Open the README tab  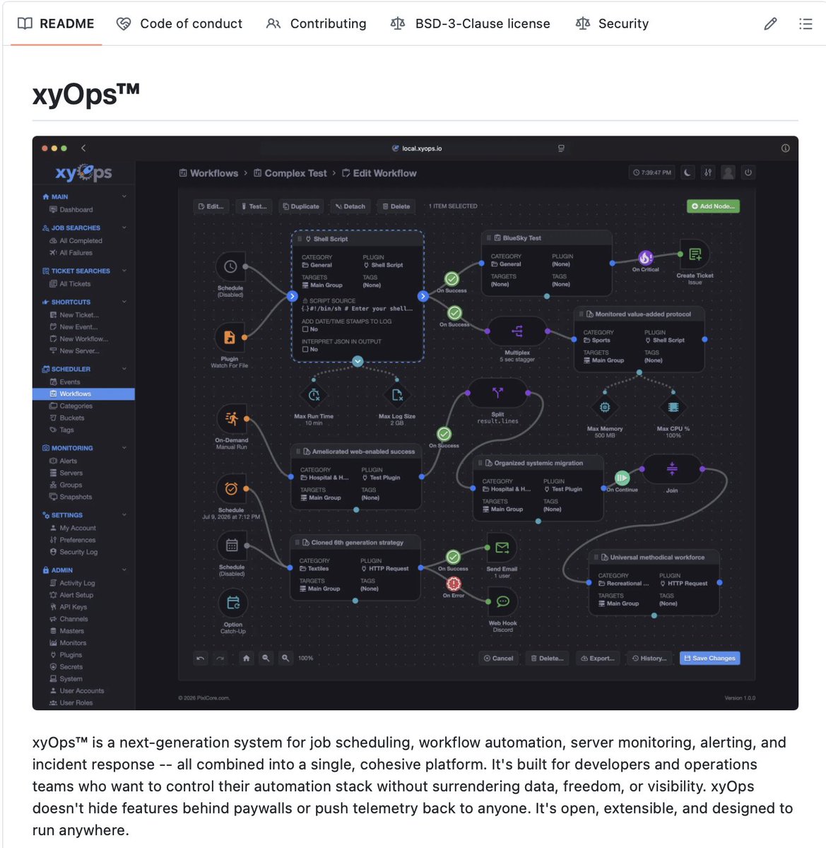56,23
